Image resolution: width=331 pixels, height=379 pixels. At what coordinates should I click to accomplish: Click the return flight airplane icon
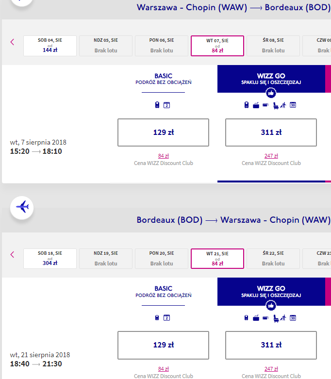pos(22,207)
